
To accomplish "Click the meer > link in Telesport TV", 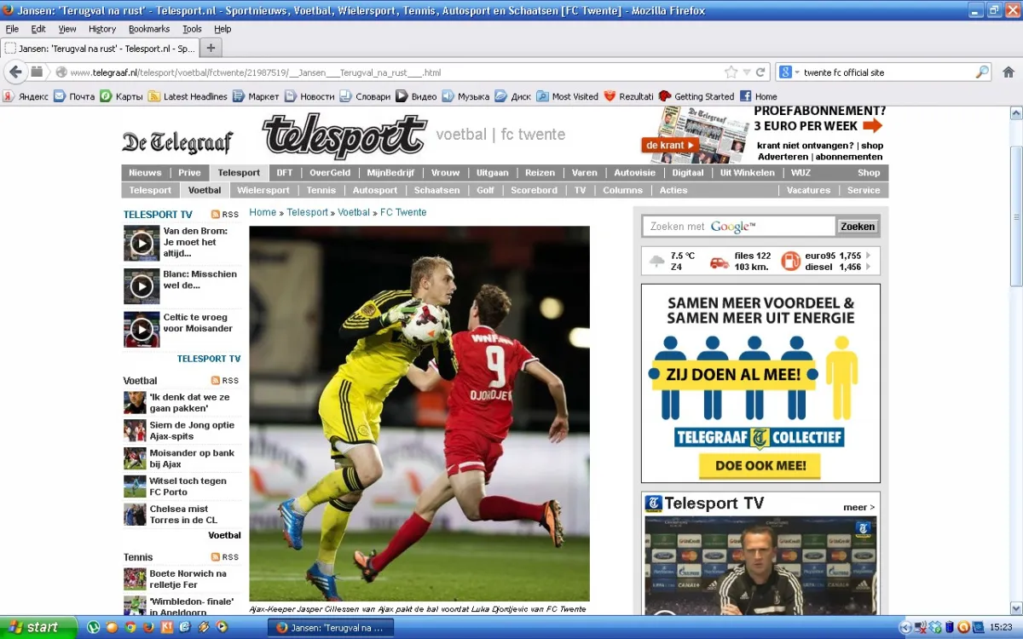I will coord(858,507).
